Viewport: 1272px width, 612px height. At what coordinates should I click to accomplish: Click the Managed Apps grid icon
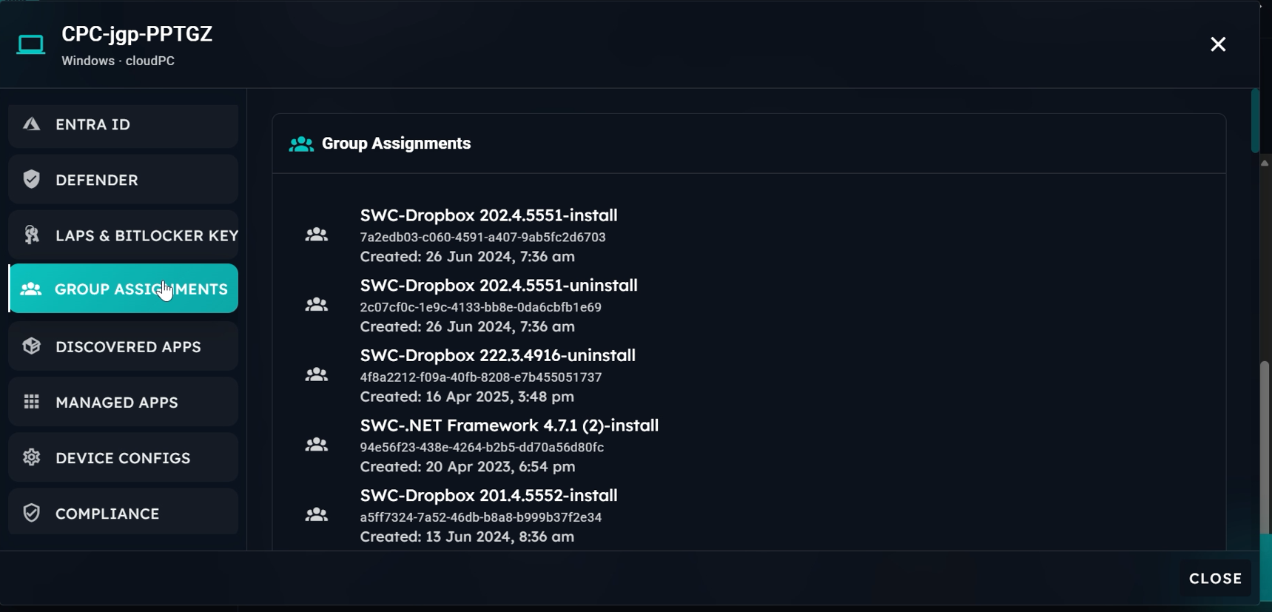click(x=31, y=402)
